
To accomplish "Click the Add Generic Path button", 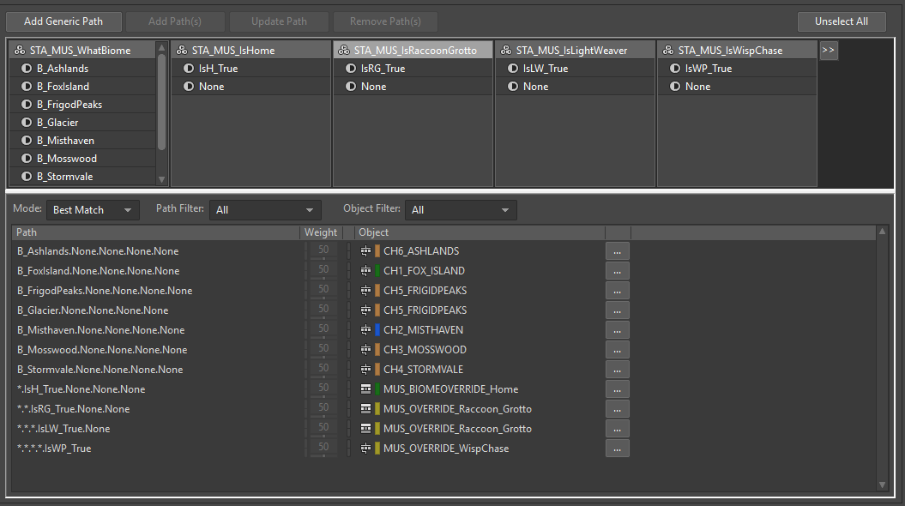I will [63, 21].
